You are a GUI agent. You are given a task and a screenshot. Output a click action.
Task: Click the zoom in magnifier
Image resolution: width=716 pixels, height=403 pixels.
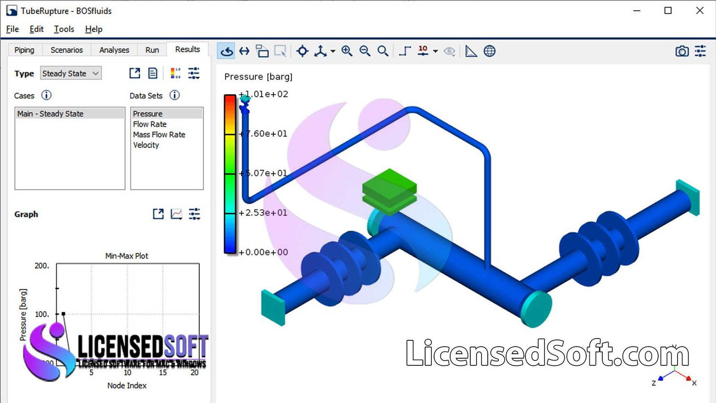pos(347,51)
